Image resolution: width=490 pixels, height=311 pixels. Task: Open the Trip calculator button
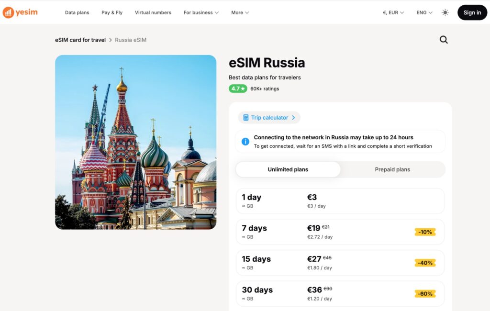pyautogui.click(x=269, y=118)
